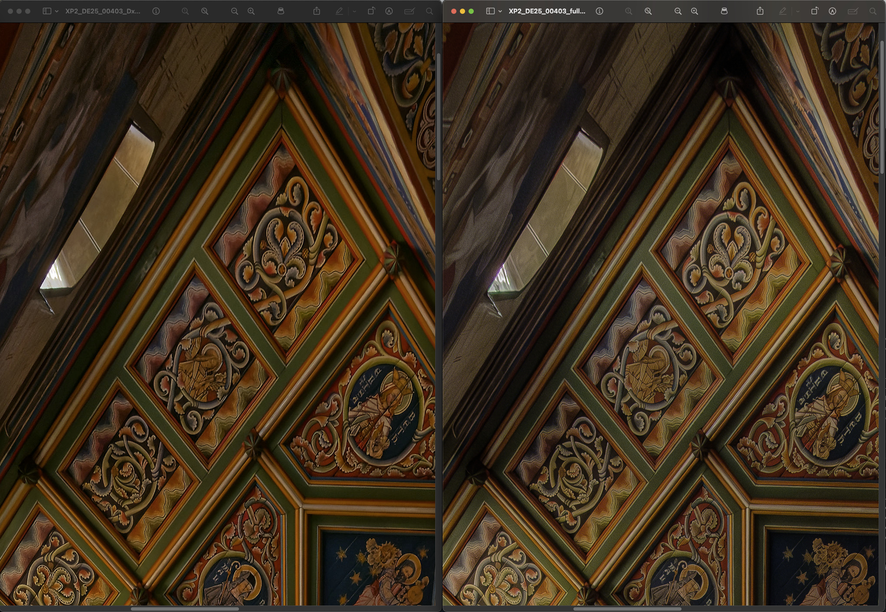Open search in the Dx window
The height and width of the screenshot is (612, 886).
tap(429, 11)
